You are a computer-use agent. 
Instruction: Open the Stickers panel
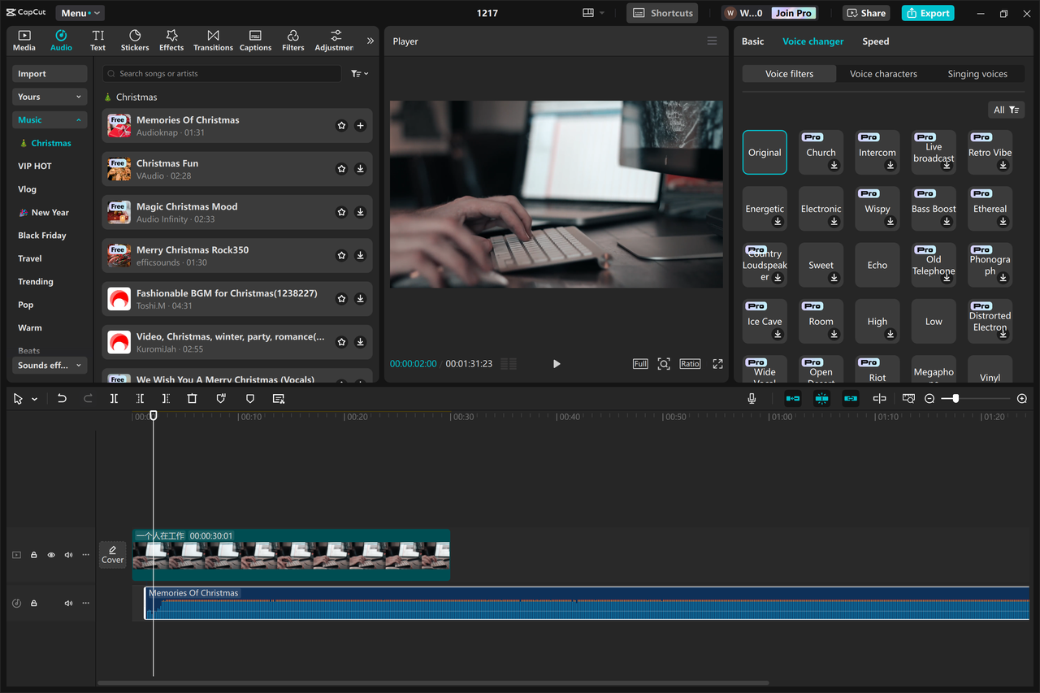[134, 39]
